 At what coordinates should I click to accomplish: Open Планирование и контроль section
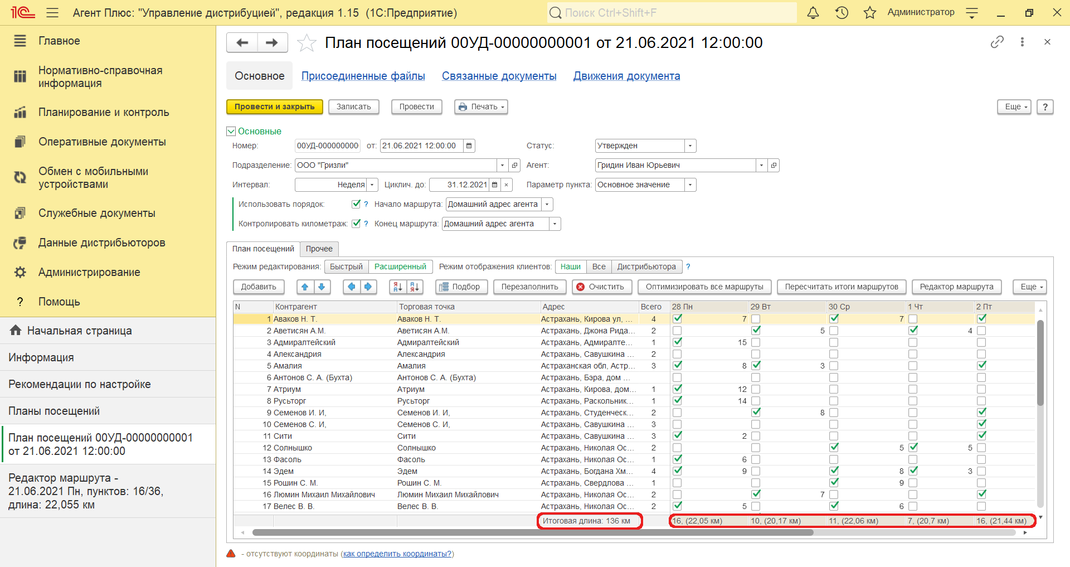coord(104,112)
